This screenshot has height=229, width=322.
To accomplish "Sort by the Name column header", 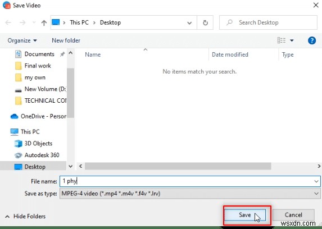I will [93, 54].
